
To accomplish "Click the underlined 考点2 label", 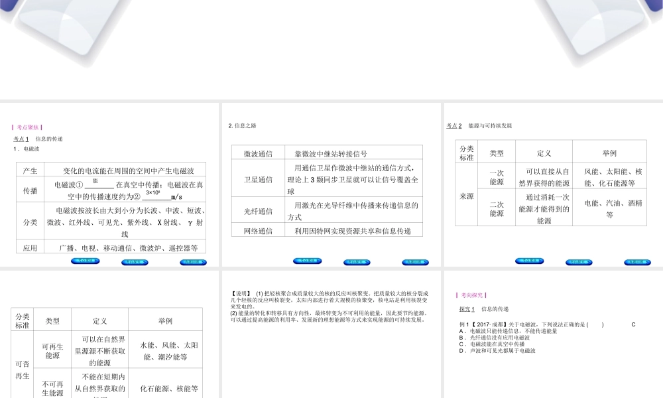I will 454,125.
